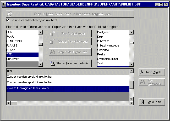Click Stap 2: Verwijder regel button
The width and height of the screenshot is (170, 121).
70,41
